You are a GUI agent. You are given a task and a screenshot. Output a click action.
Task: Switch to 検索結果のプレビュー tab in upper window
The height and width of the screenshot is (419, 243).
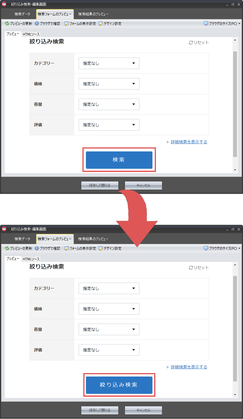click(93, 14)
